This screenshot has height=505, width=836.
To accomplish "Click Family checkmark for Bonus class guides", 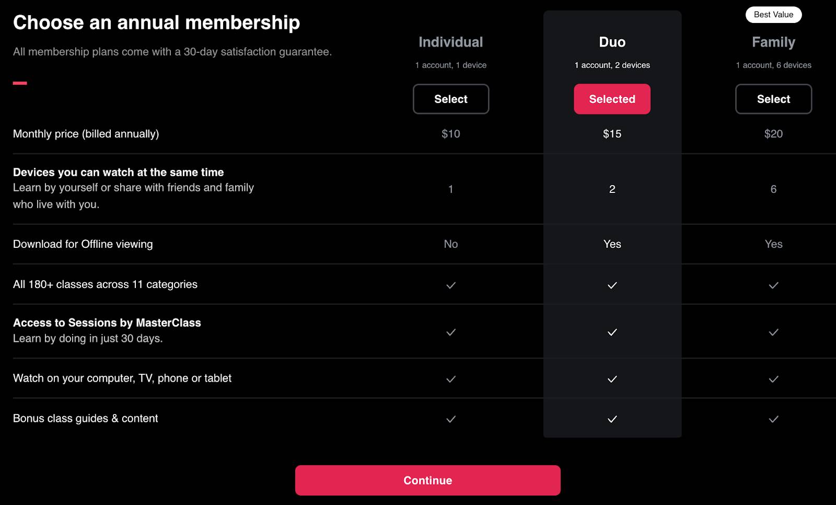I will point(774,419).
